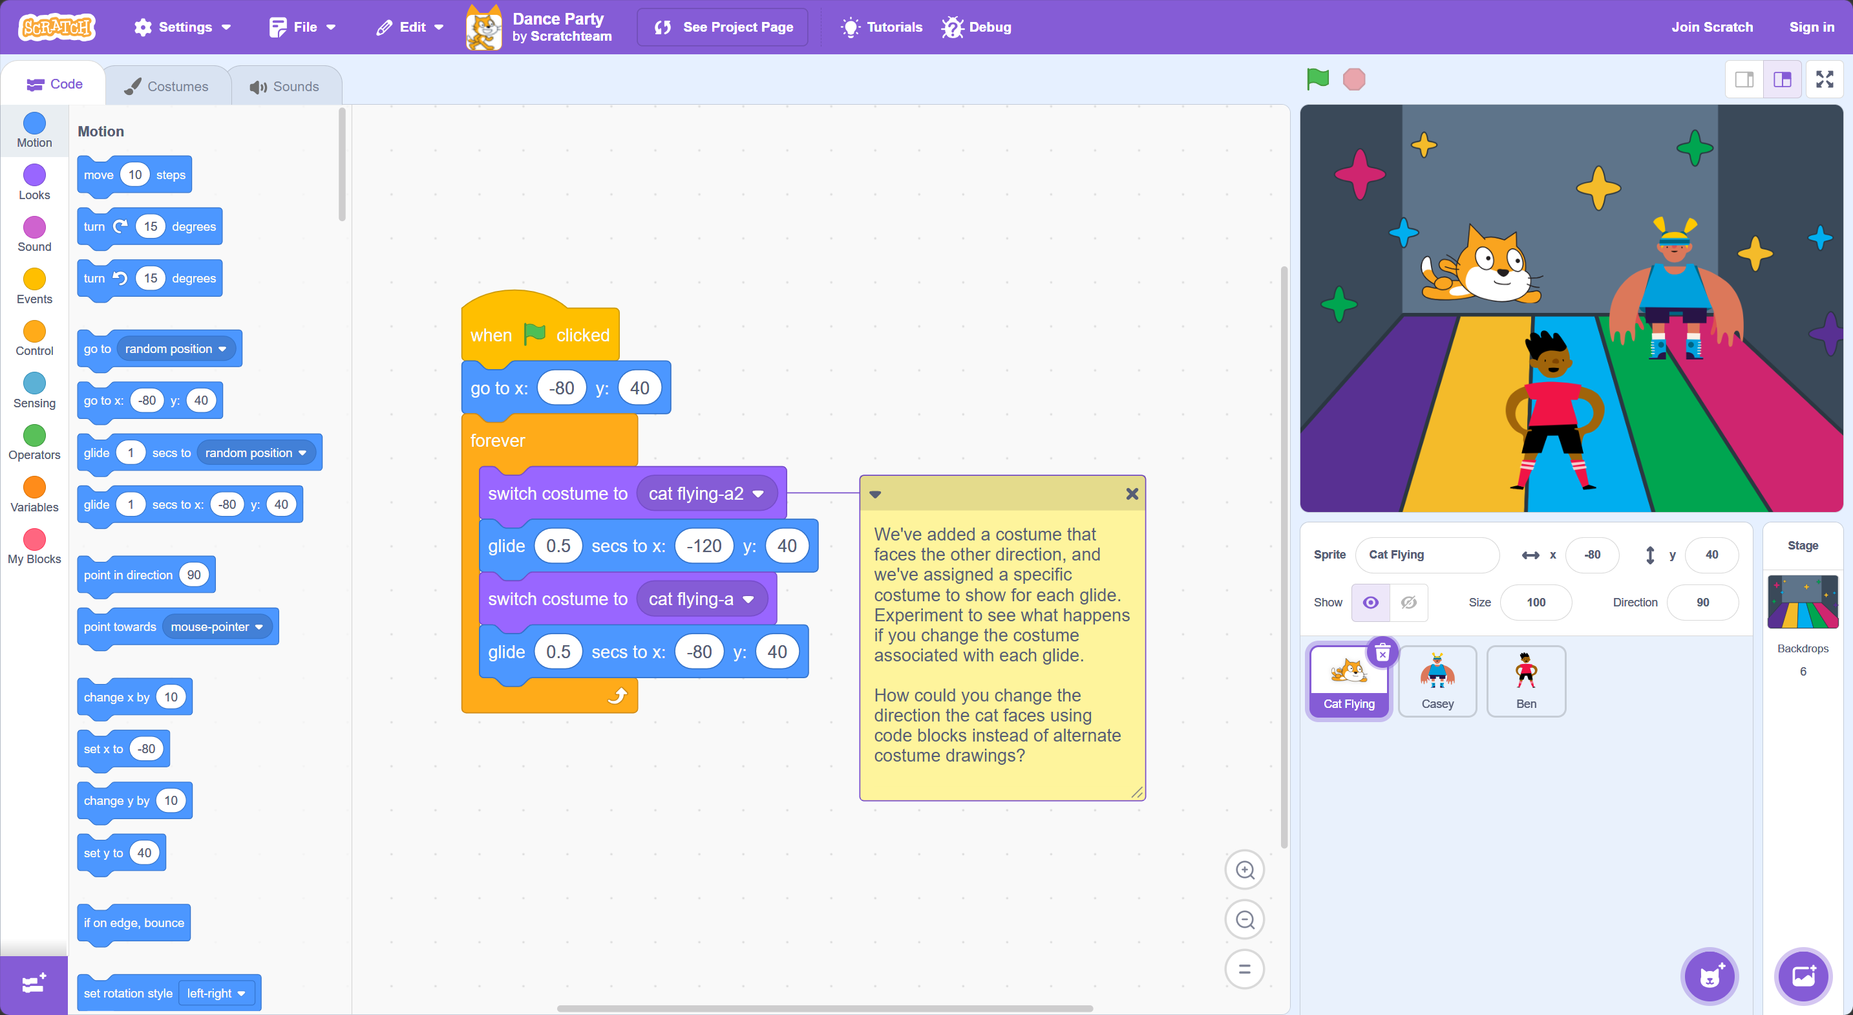This screenshot has width=1853, height=1015.
Task: Delete the Cat Flying sprite with trash icon
Action: [x=1382, y=652]
